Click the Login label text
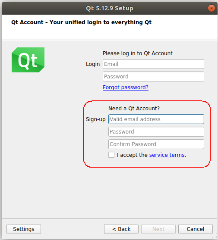The width and height of the screenshot is (218, 240). click(x=93, y=64)
